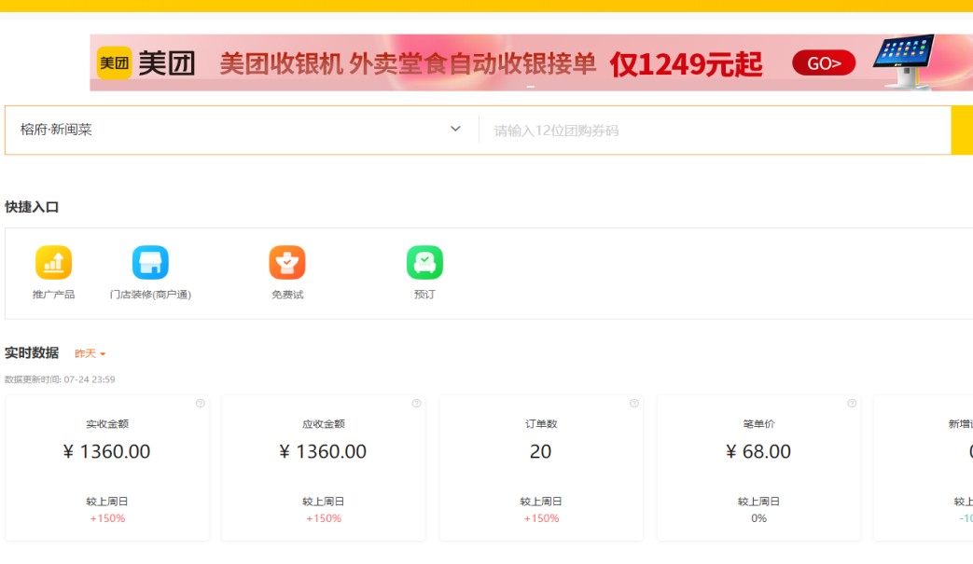Image resolution: width=973 pixels, height=564 pixels.
Task: Select the 笔单价 data card
Action: (758, 466)
